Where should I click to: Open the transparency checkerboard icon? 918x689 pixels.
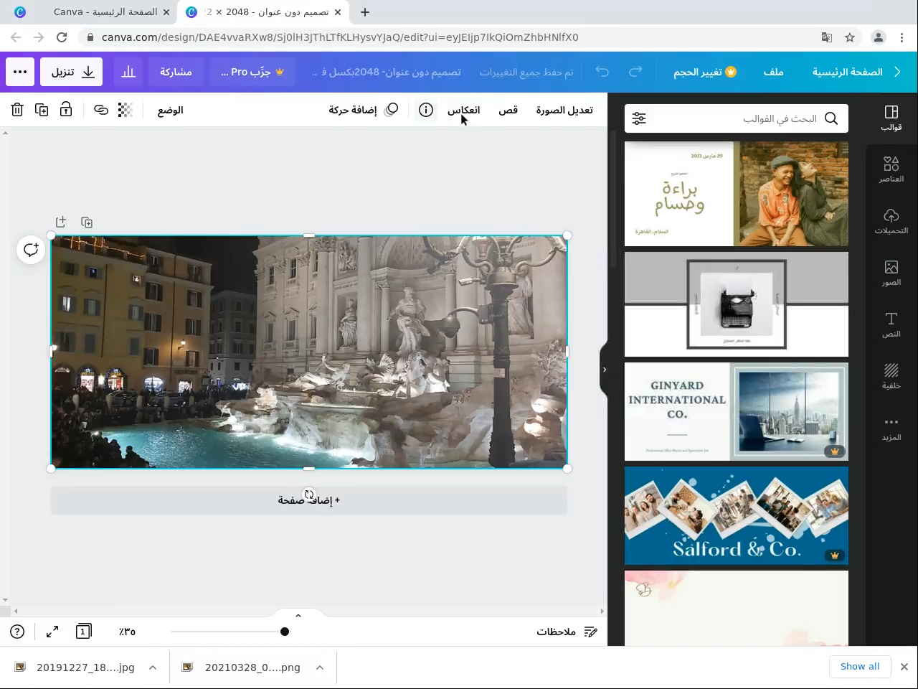click(x=125, y=110)
